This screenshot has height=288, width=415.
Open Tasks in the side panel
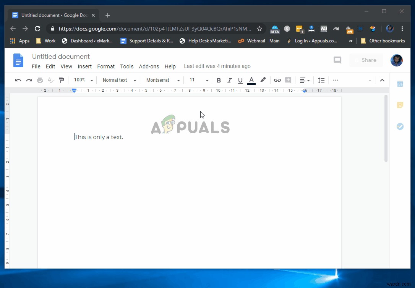click(x=400, y=126)
